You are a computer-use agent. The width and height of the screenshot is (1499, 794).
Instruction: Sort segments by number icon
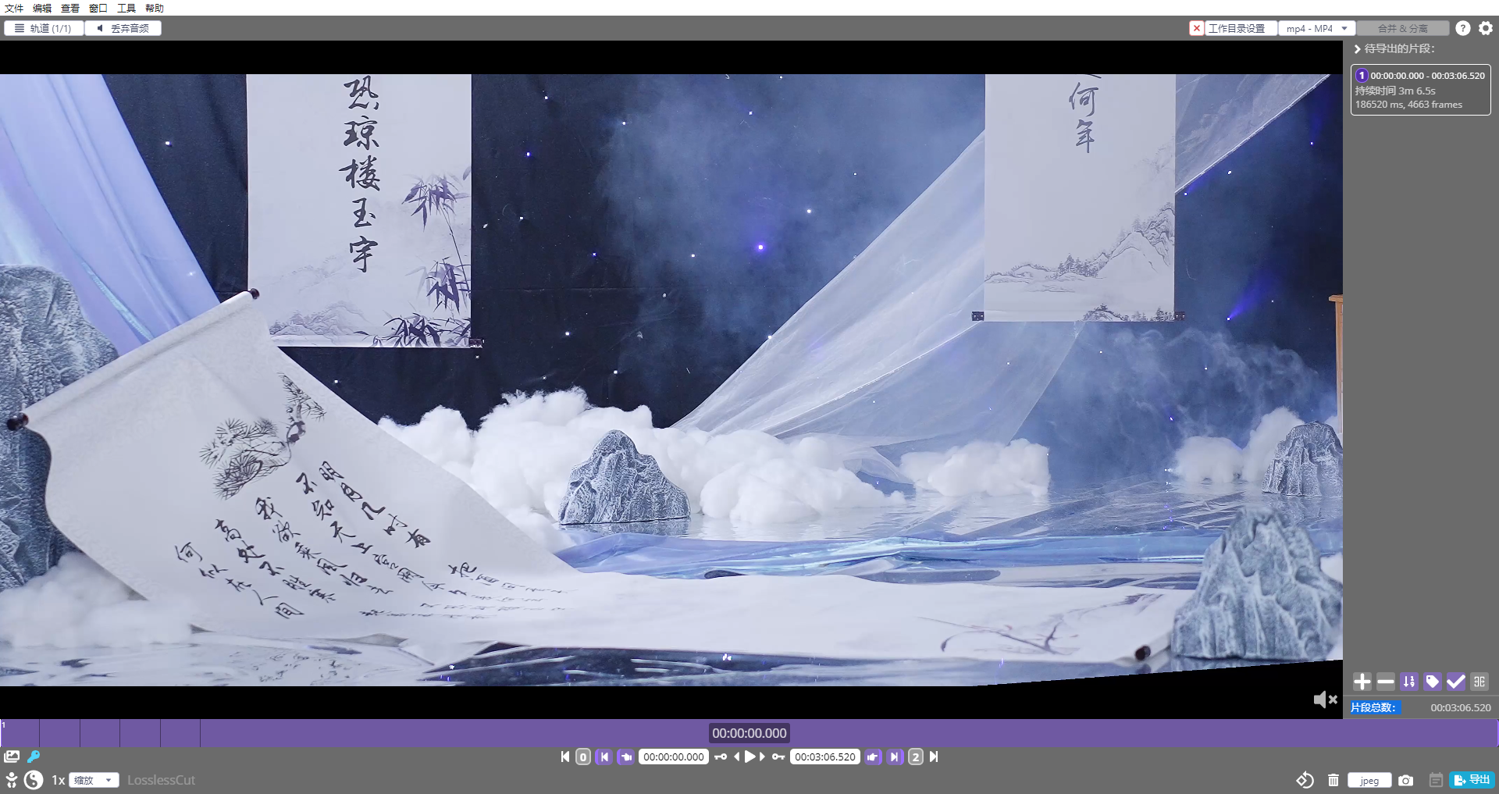click(1409, 682)
